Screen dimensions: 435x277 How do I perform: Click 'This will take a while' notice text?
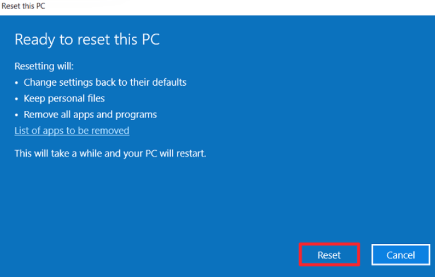point(110,154)
